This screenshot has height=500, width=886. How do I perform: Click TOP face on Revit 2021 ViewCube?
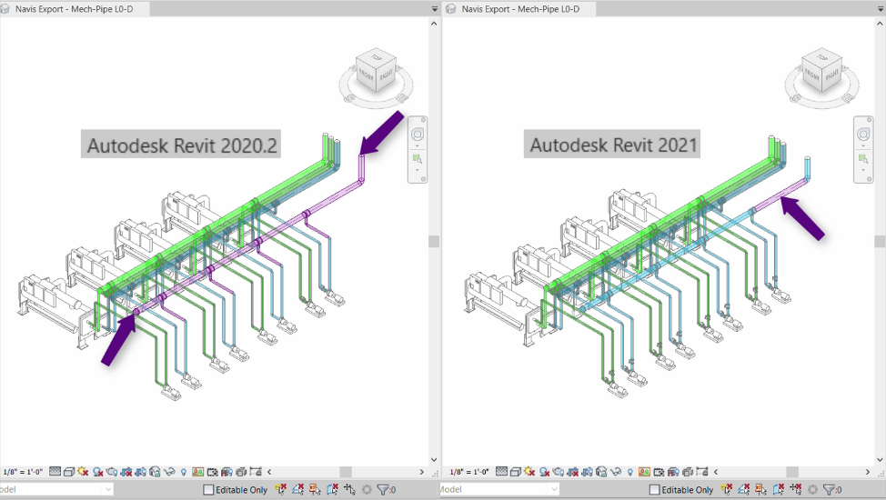[x=822, y=57]
